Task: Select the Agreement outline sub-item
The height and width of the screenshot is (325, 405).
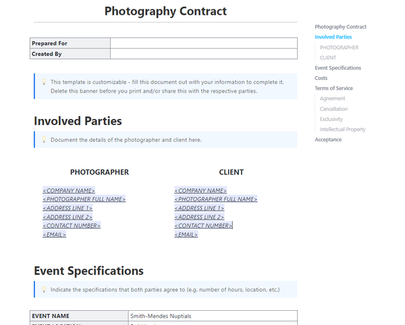Action: pos(332,99)
